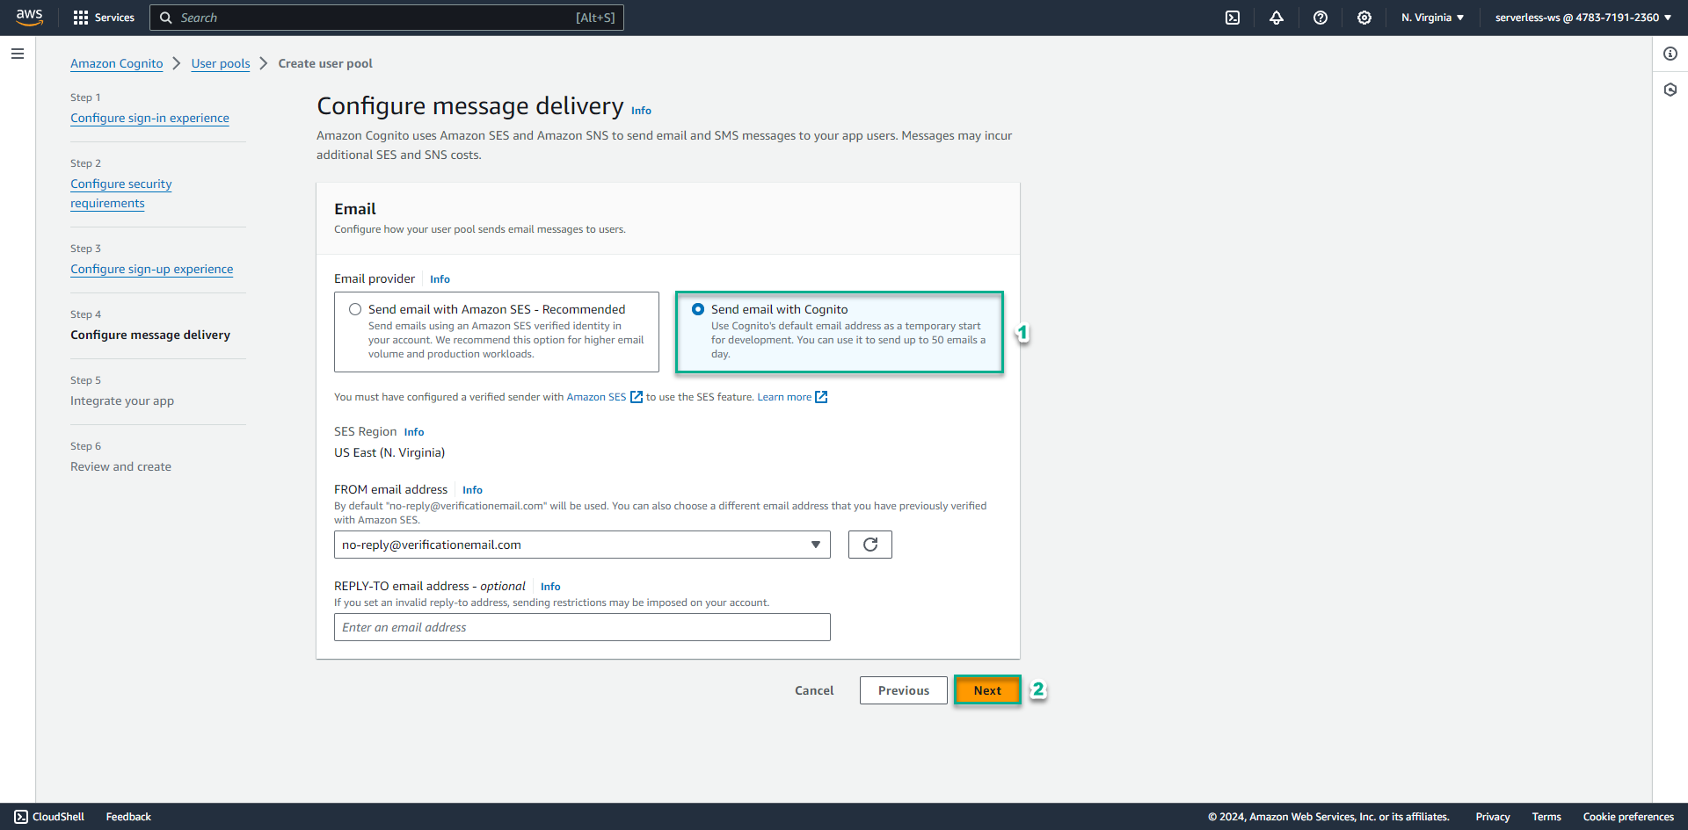Open Info link next to SES Region
Image resolution: width=1688 pixels, height=830 pixels.
coord(414,432)
